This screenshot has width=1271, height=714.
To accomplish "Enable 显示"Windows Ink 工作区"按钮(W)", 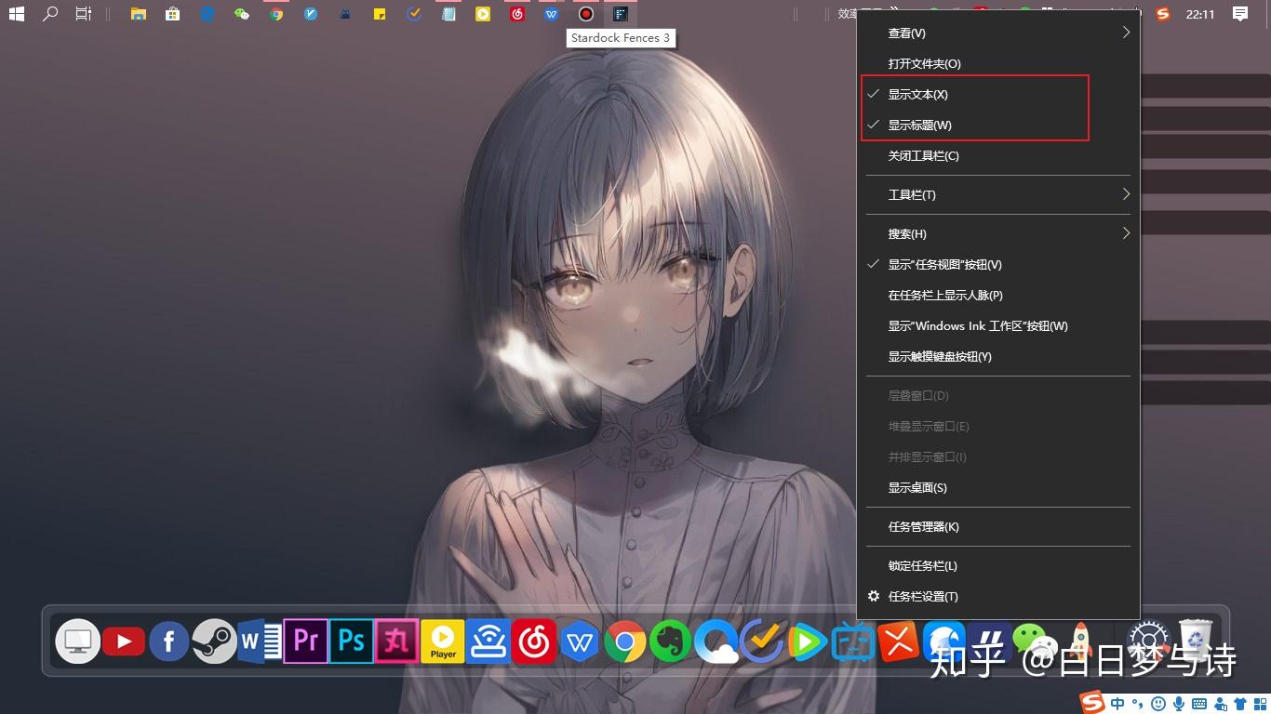I will coord(997,325).
